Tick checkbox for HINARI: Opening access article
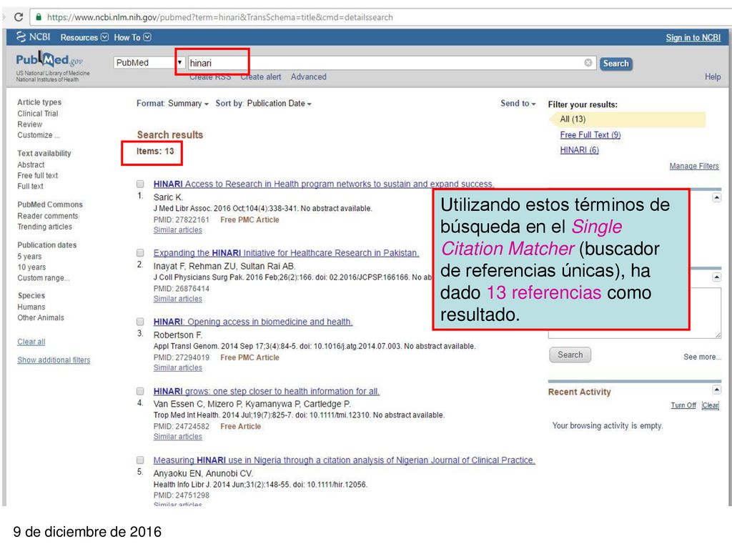Screen dimensions: 732x549 tap(140, 322)
